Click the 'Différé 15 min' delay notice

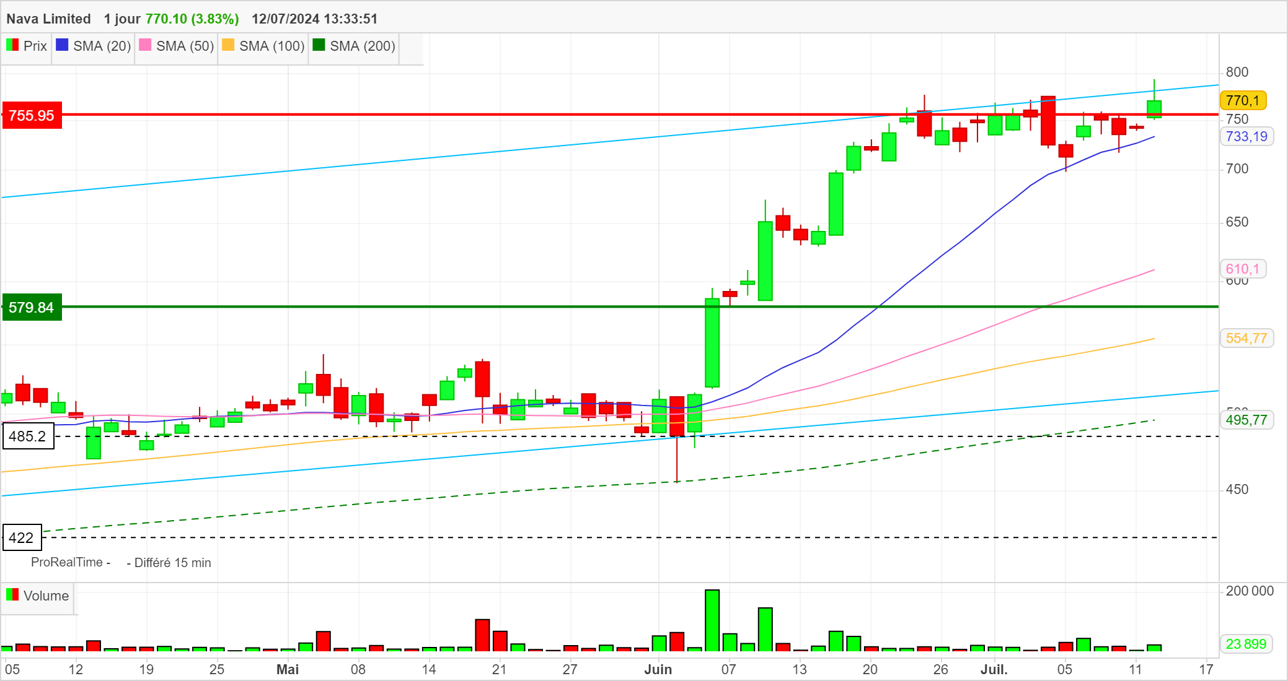(173, 563)
